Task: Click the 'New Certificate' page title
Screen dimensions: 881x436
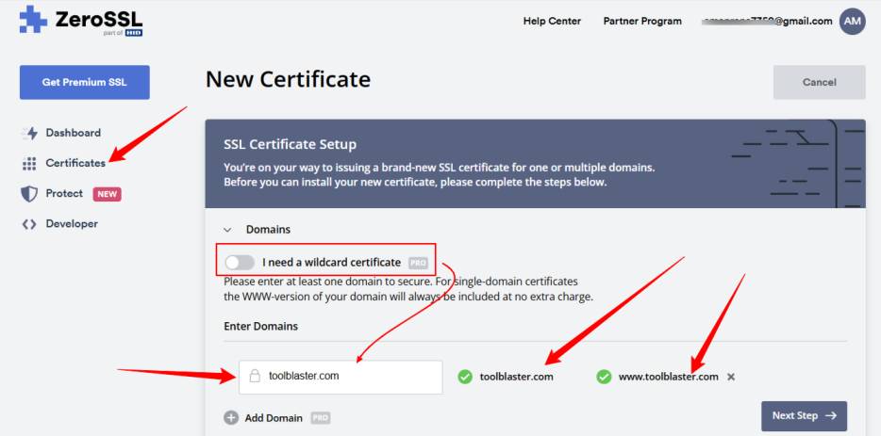Action: [x=288, y=79]
